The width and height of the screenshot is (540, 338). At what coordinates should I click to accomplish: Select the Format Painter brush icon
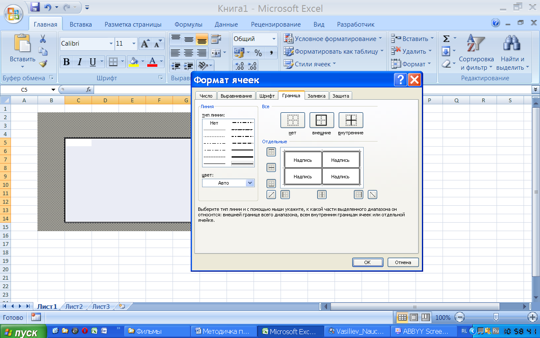coord(43,64)
